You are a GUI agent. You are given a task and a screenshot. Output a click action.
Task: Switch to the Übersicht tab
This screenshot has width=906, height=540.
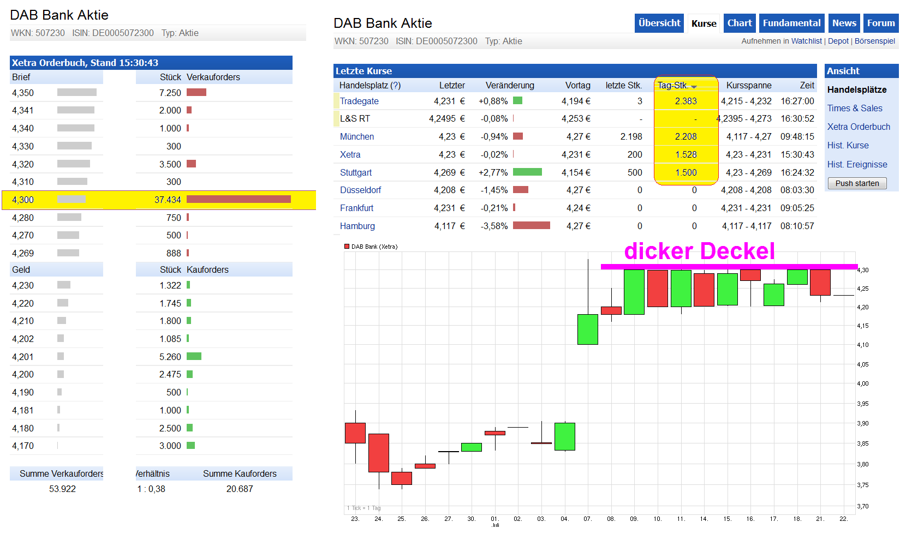659,23
